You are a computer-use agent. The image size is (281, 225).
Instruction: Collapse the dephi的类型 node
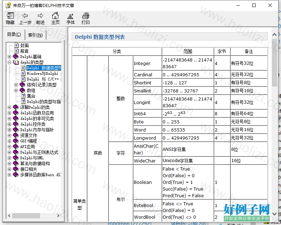coord(9,62)
